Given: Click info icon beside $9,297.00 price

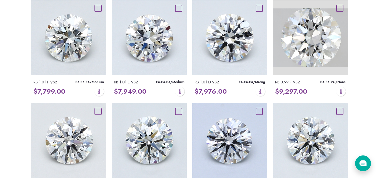Looking at the screenshot, I should coord(341,91).
